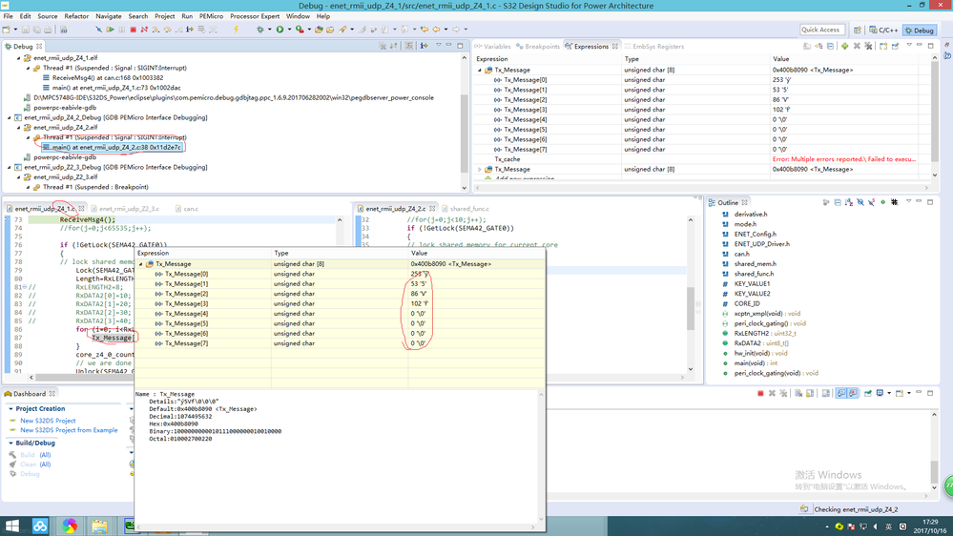Open the Debug view menu triangle
Image resolution: width=953 pixels, height=536 pixels.
pos(438,46)
